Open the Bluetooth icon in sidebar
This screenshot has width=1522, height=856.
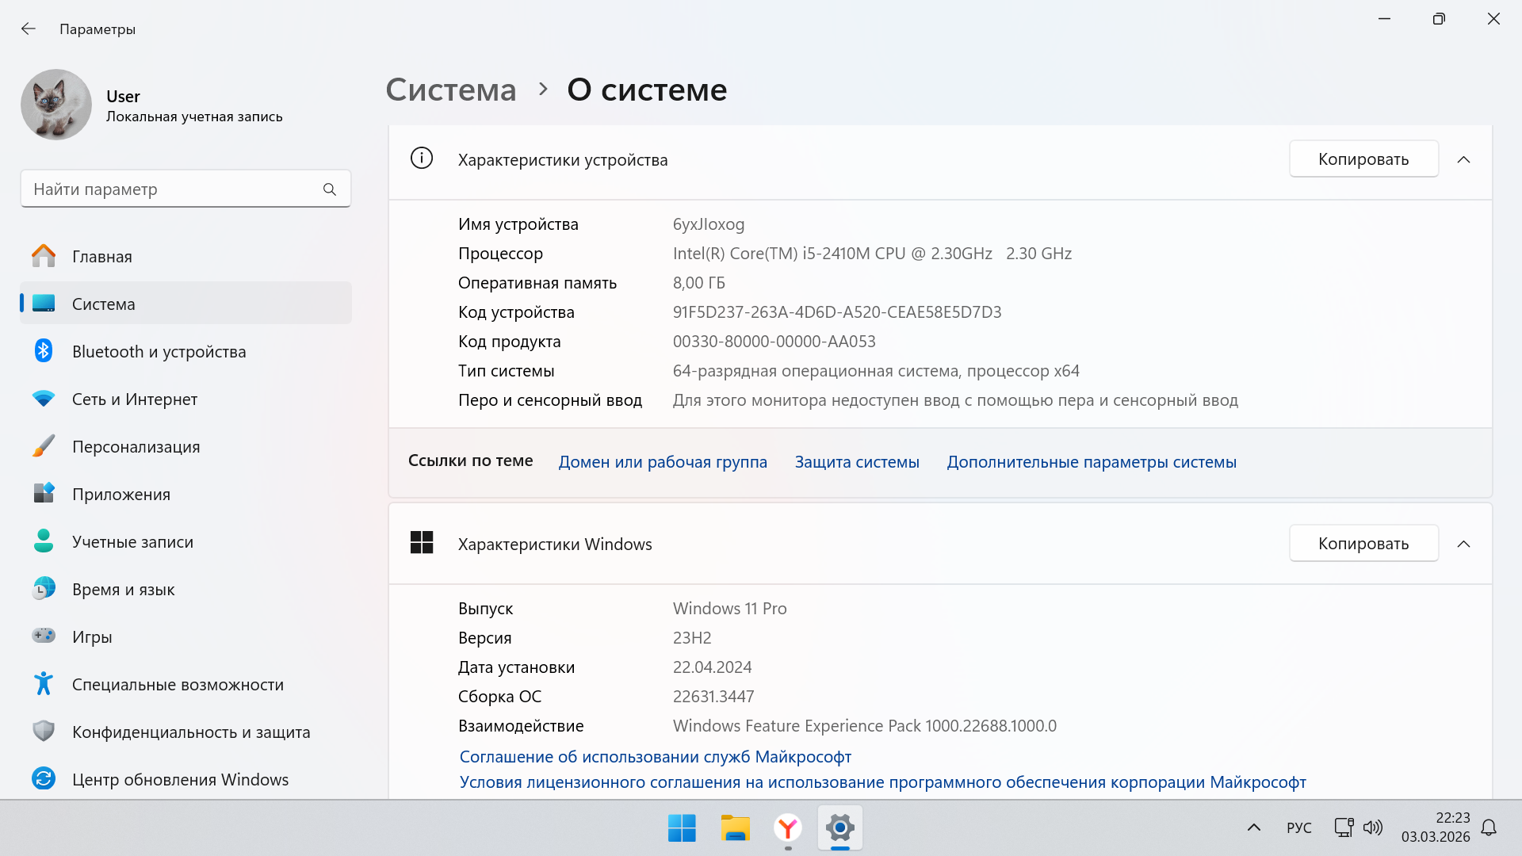(x=44, y=350)
